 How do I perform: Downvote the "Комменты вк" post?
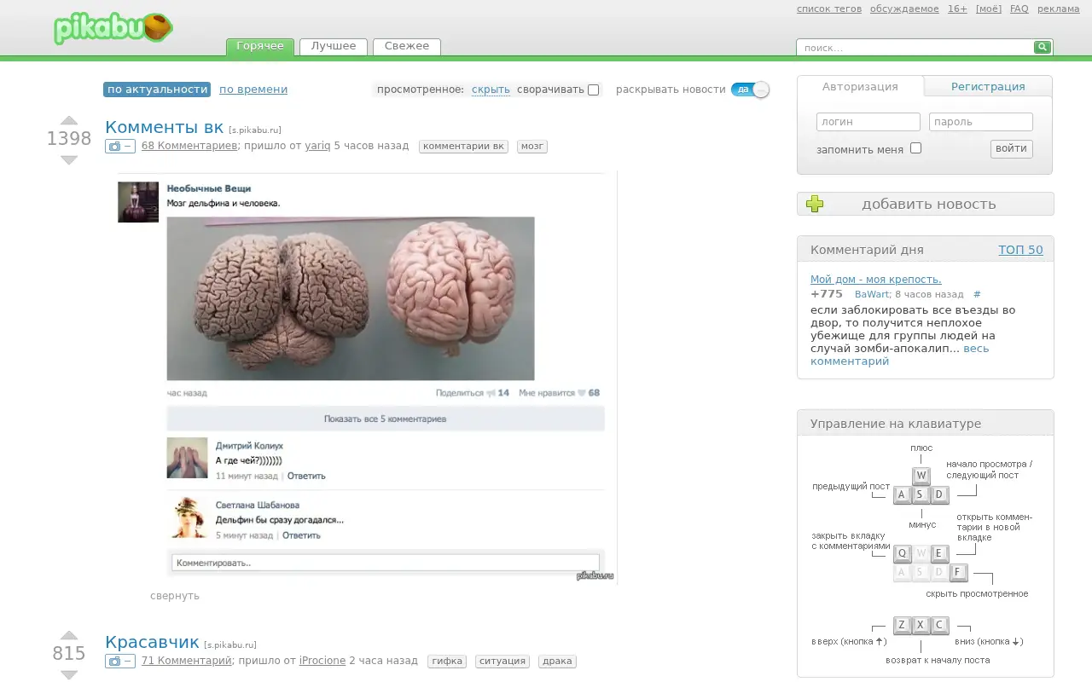pyautogui.click(x=69, y=160)
